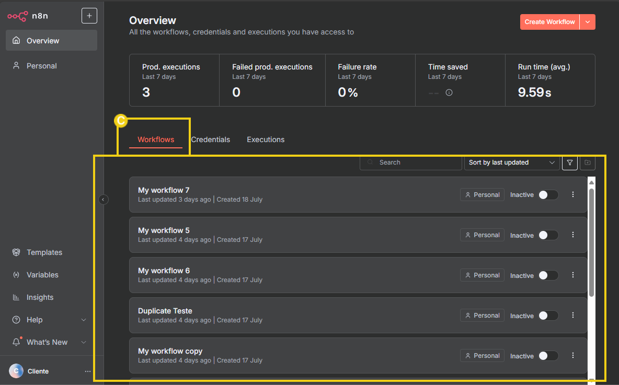This screenshot has width=619, height=385.
Task: Open Overview in the sidebar
Action: (51, 40)
